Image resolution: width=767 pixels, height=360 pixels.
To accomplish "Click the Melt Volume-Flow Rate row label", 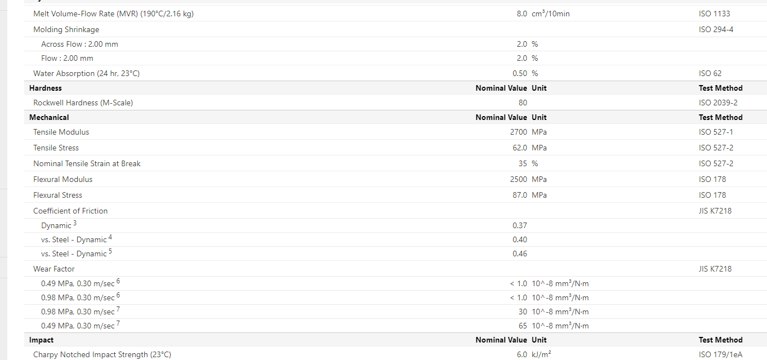I will (113, 14).
